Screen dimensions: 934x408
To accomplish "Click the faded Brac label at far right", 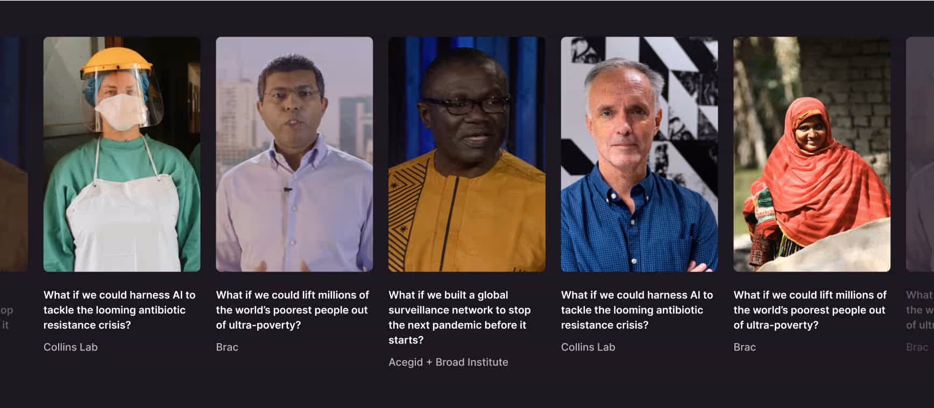I will coord(917,347).
